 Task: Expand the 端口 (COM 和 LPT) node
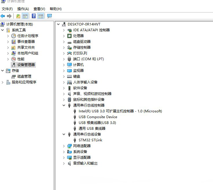[x=64, y=59]
